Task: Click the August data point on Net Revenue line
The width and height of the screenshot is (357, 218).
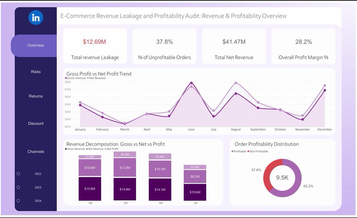Action: (236, 83)
